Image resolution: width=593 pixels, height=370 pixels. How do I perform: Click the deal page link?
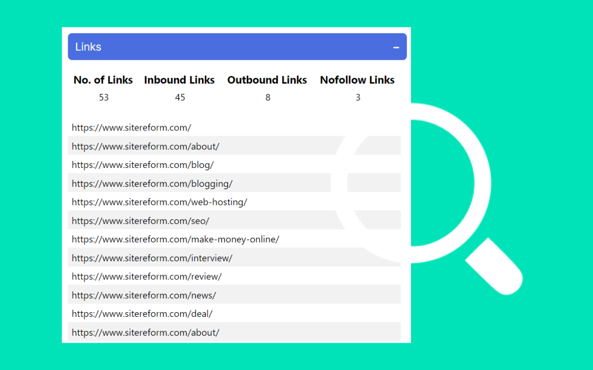pyautogui.click(x=142, y=314)
